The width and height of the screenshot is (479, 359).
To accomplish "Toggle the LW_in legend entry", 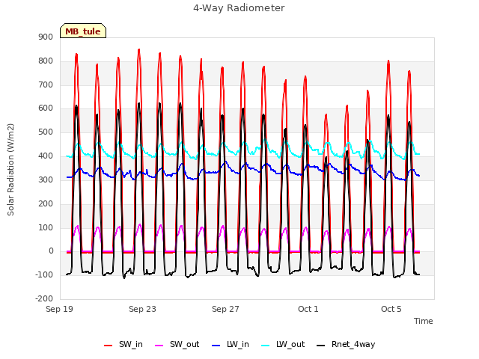I will [x=230, y=345].
